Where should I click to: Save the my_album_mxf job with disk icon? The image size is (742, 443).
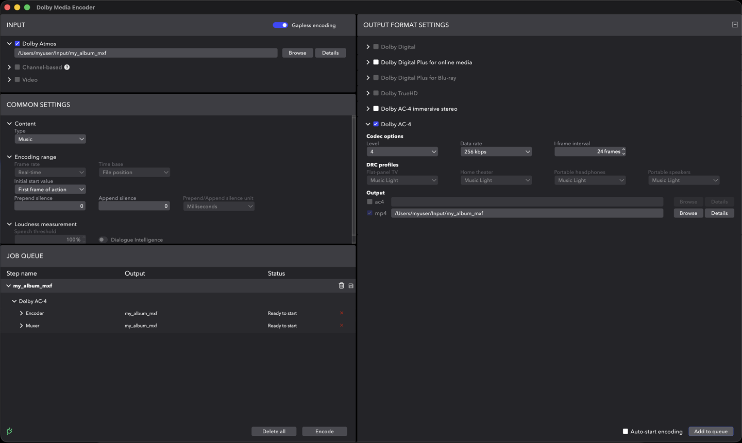pyautogui.click(x=351, y=286)
